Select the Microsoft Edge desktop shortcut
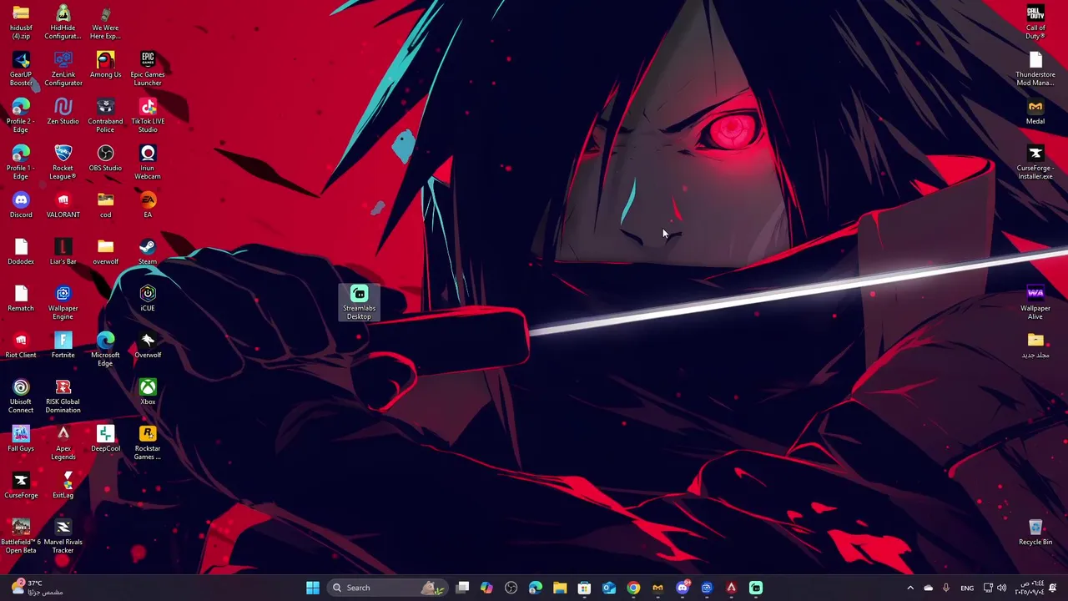Viewport: 1068px width, 601px height. pyautogui.click(x=105, y=350)
